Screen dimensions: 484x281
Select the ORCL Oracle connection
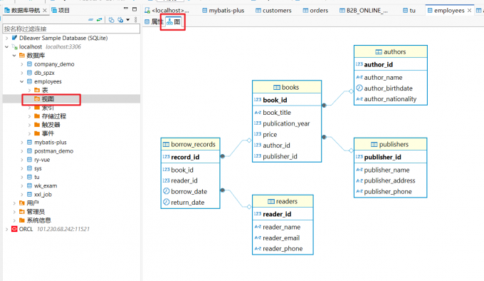click(x=26, y=229)
